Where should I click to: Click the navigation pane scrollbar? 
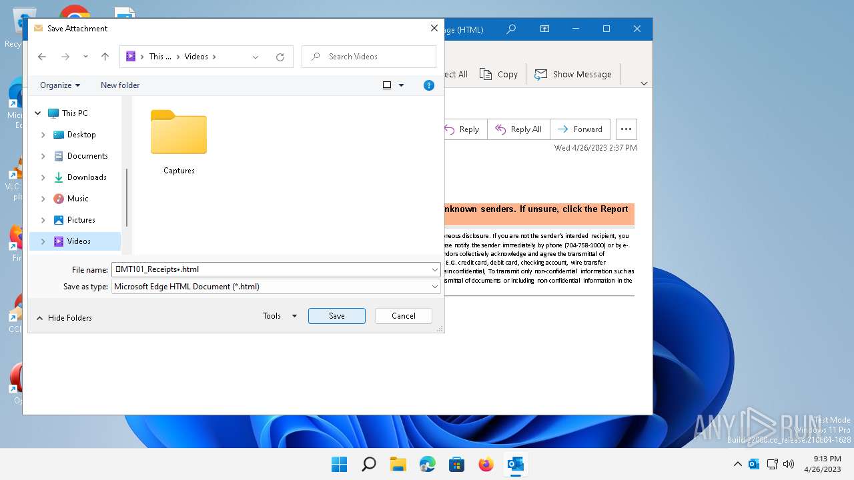pyautogui.click(x=127, y=197)
